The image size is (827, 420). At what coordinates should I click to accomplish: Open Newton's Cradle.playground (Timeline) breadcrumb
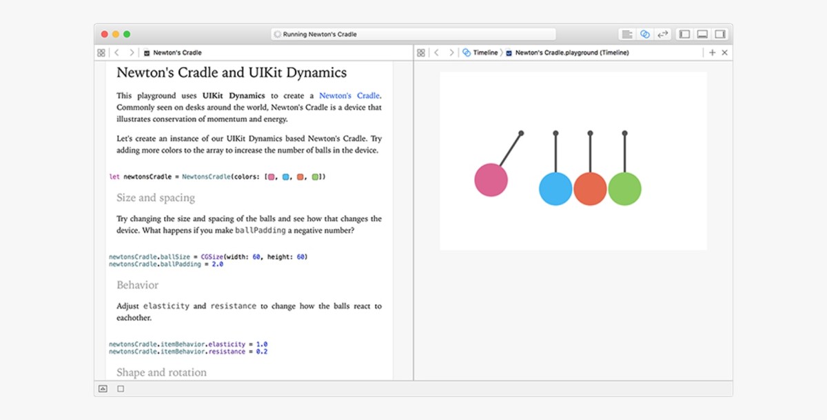[566, 52]
